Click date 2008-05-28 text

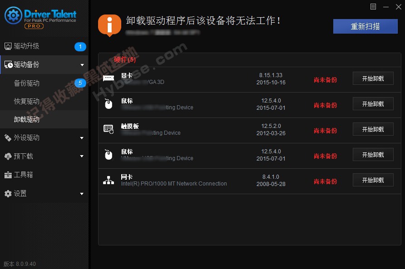coord(271,184)
